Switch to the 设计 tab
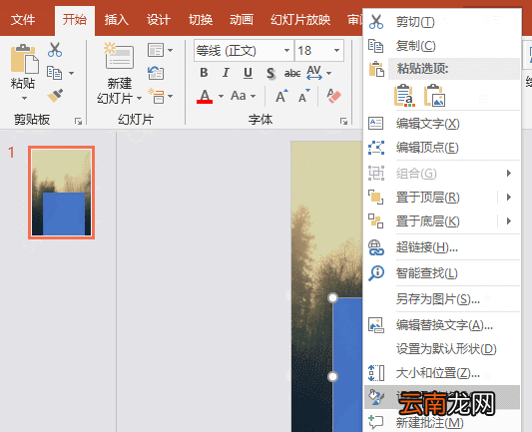The height and width of the screenshot is (432, 532). tap(159, 20)
